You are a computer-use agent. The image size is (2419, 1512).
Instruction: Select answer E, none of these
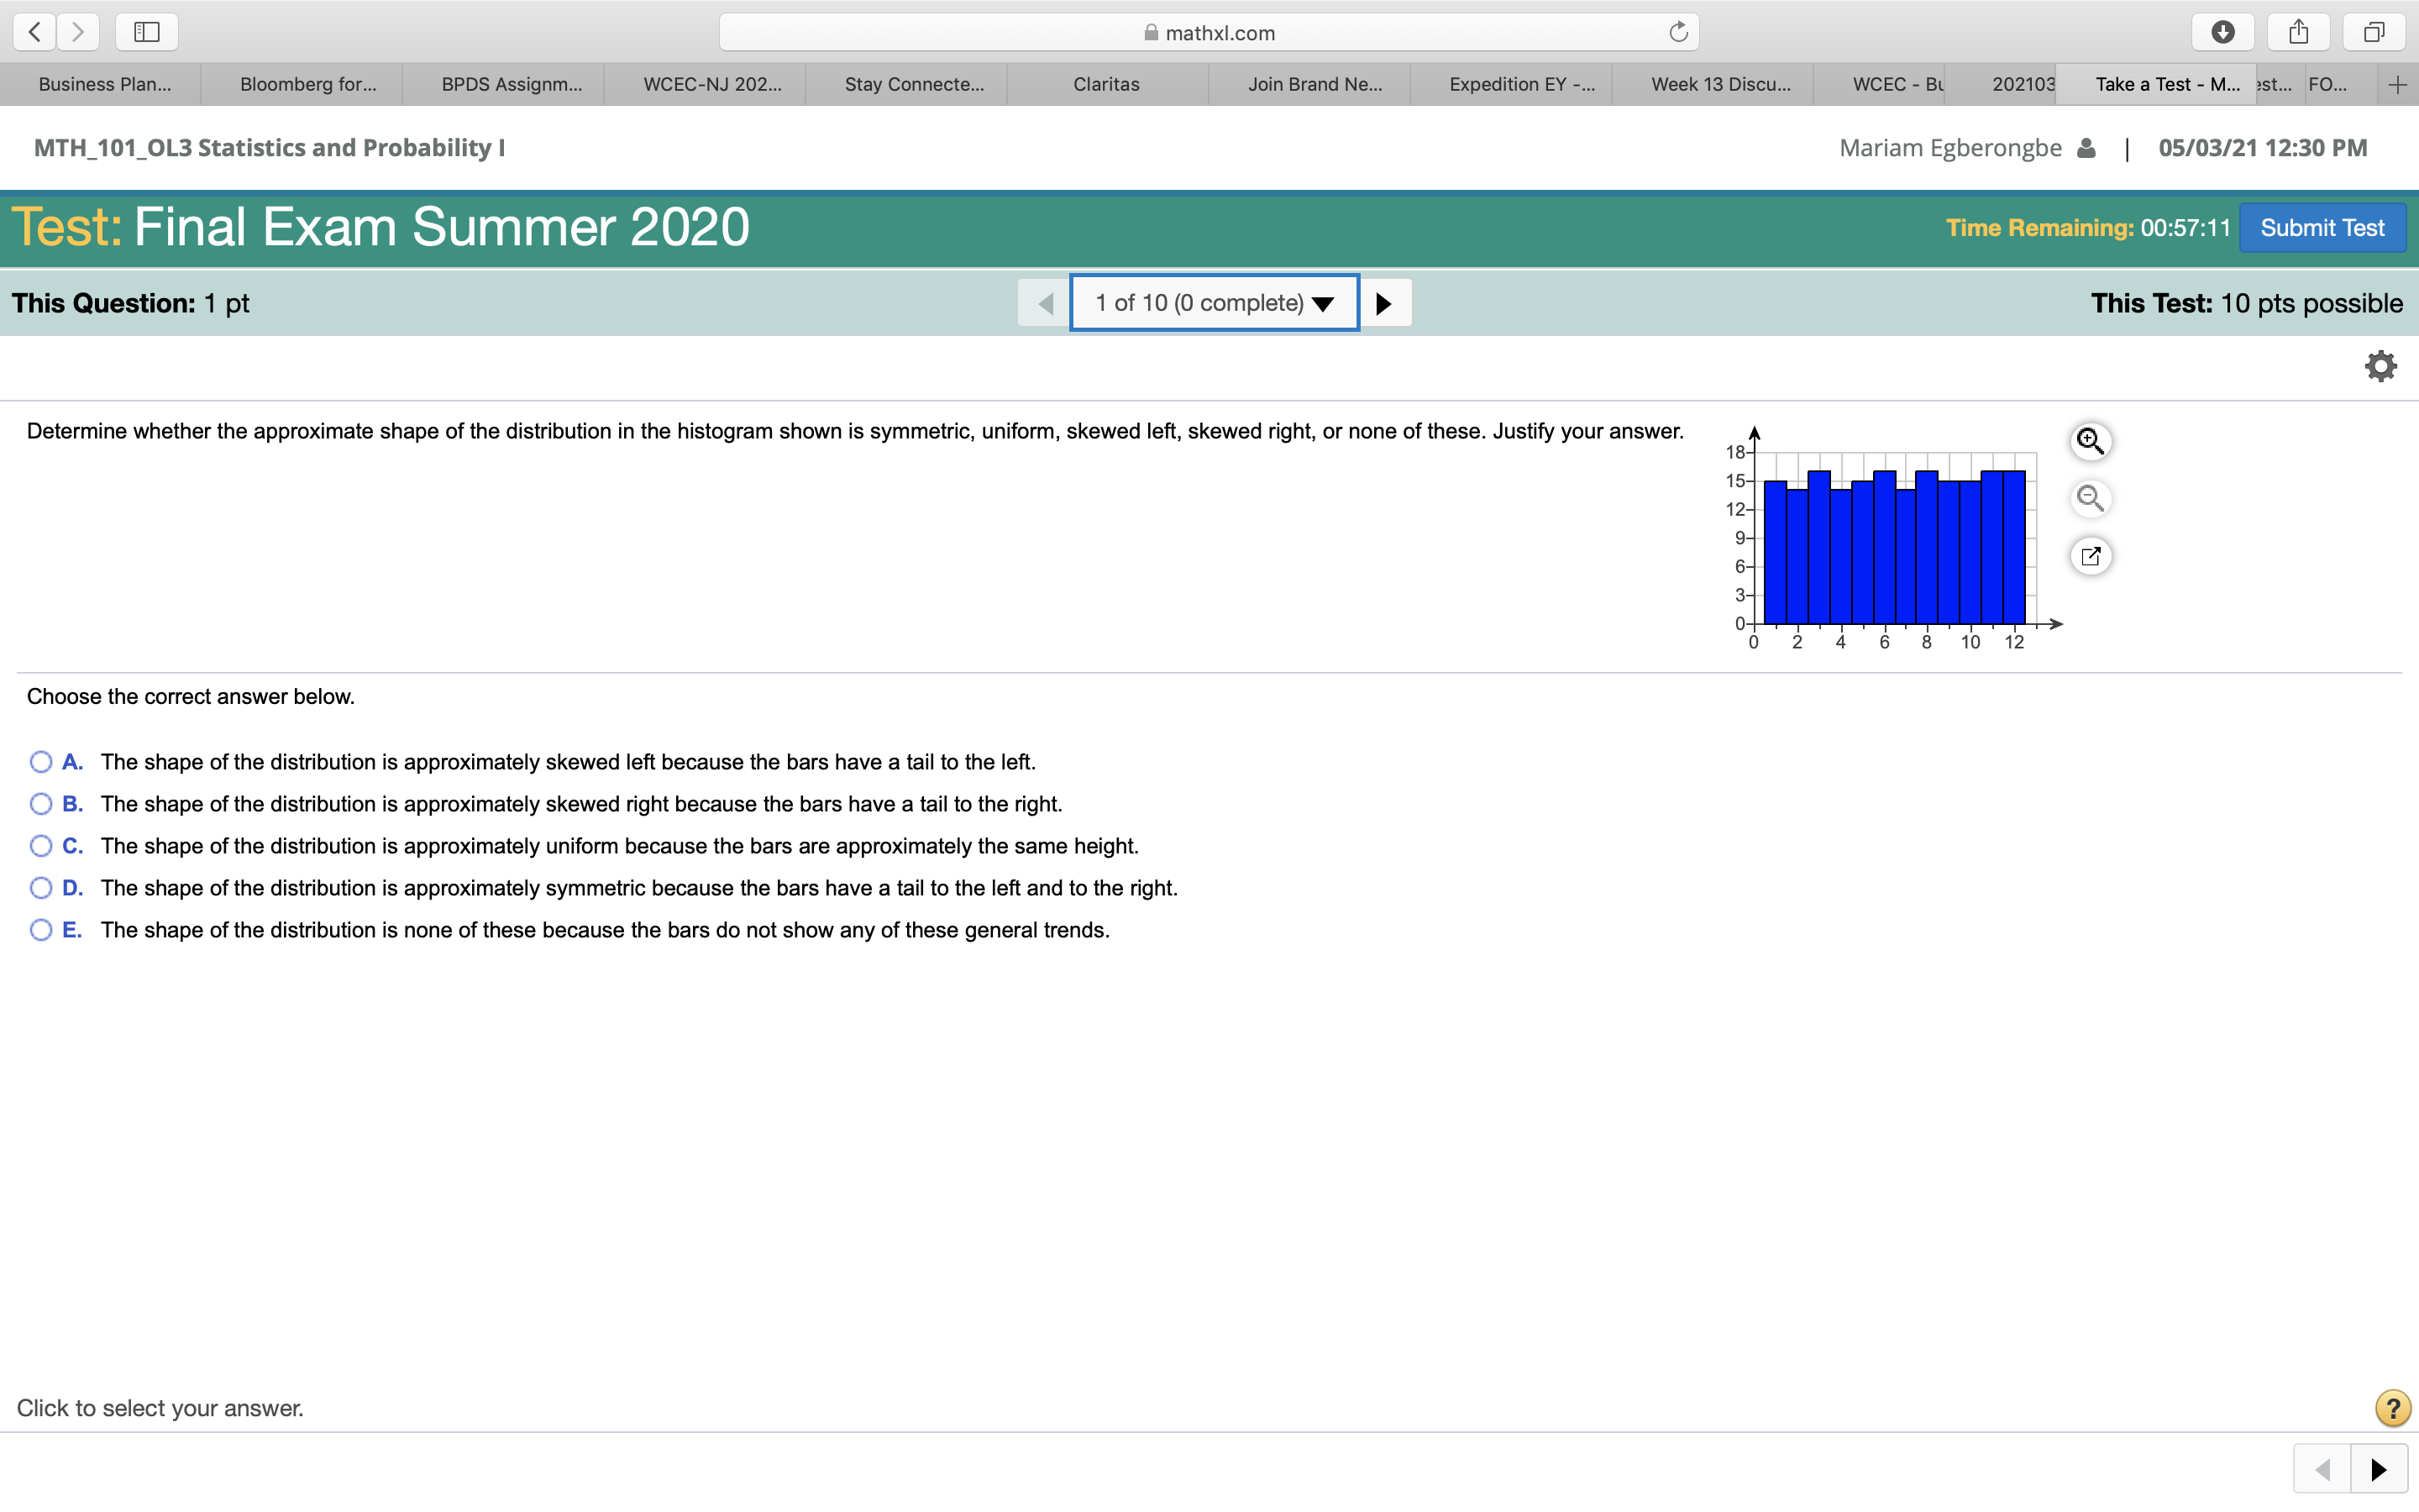pos(41,930)
